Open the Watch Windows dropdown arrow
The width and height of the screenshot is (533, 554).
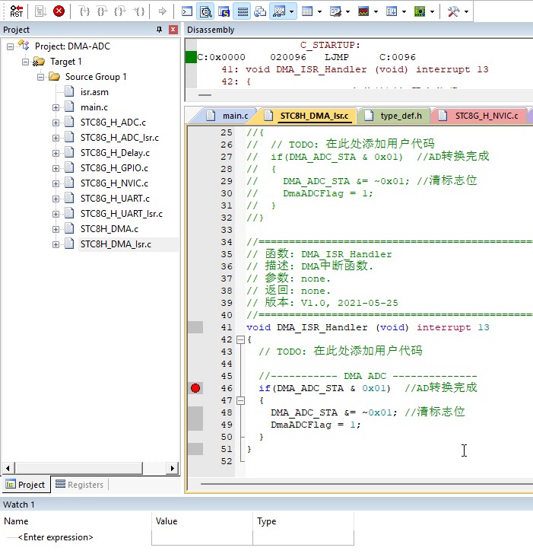(291, 11)
